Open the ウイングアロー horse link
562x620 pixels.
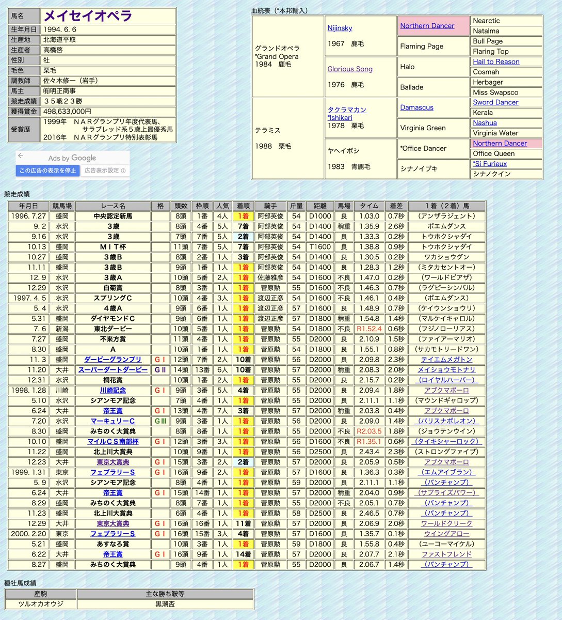click(x=446, y=534)
